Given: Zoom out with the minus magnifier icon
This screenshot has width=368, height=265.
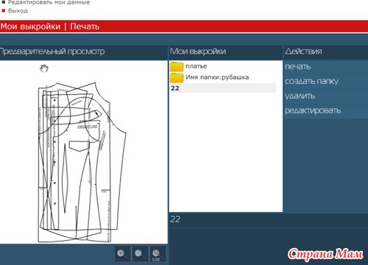Looking at the screenshot, I should click(x=140, y=254).
